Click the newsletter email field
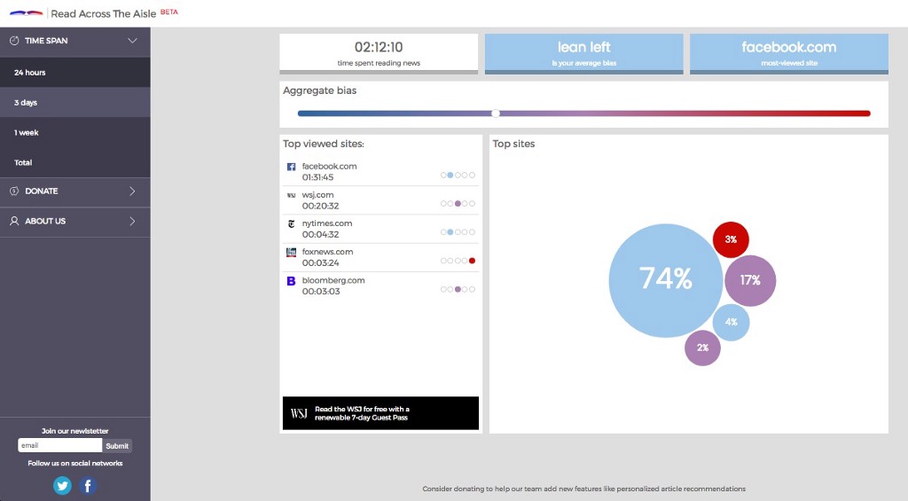Screen dimensions: 908x501 [x=59, y=445]
